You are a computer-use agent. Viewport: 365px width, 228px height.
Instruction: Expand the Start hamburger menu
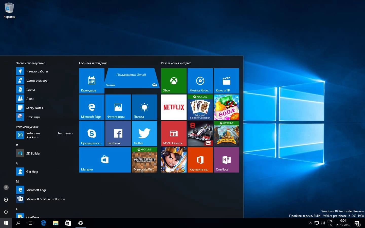point(6,63)
